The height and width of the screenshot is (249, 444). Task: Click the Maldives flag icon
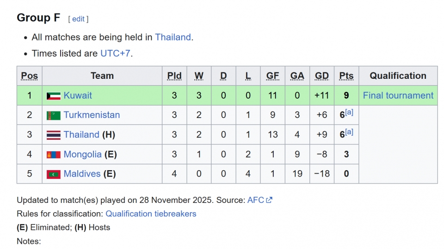53,174
